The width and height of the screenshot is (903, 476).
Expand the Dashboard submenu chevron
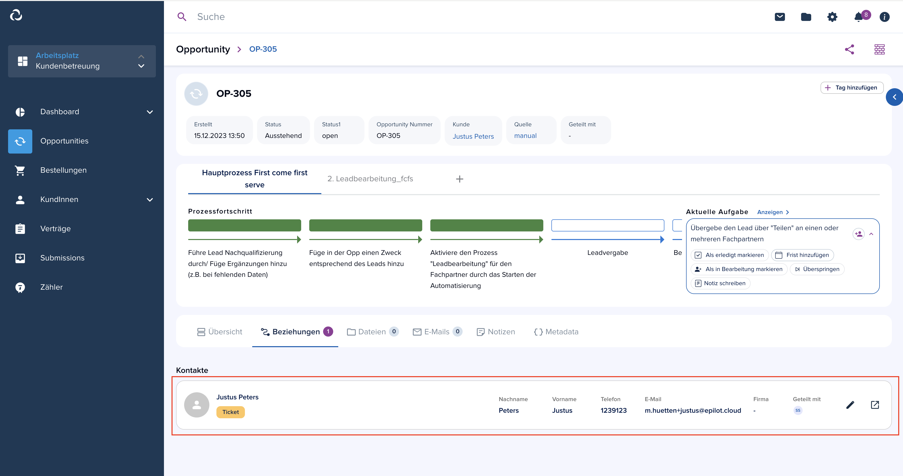click(x=150, y=112)
